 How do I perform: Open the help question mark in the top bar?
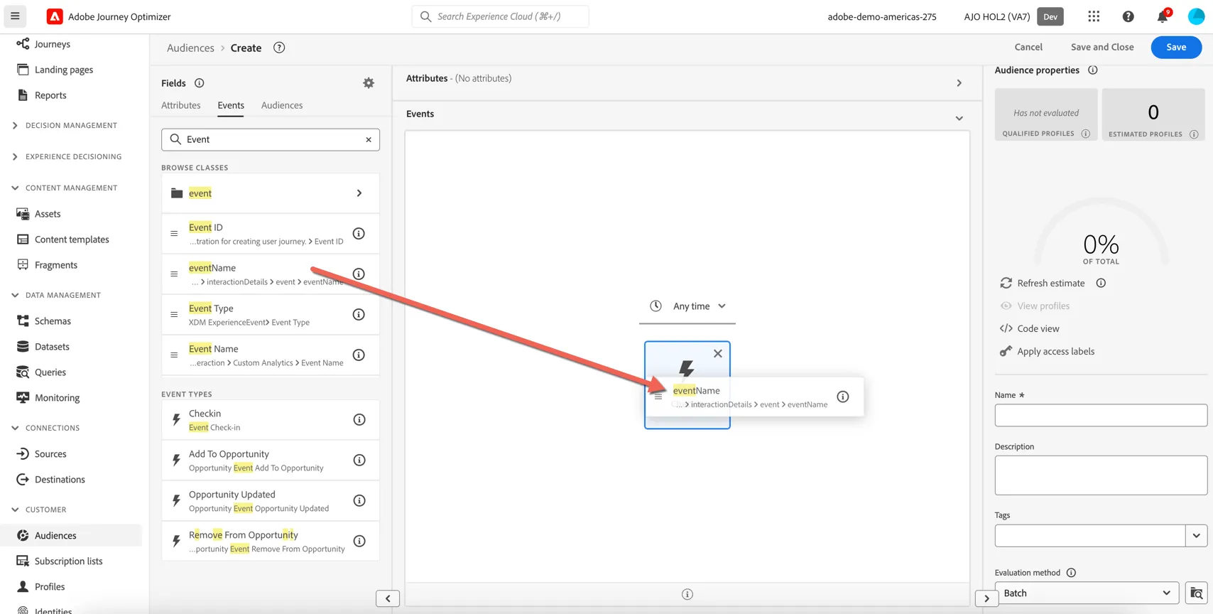click(1128, 16)
